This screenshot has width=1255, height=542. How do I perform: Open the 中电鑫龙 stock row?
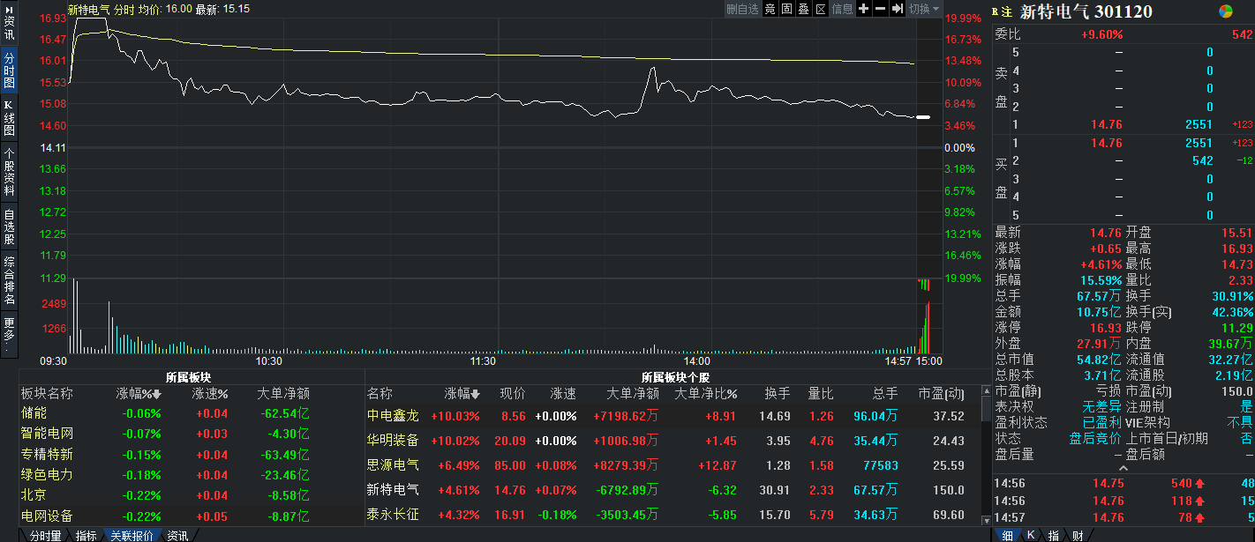(673, 416)
